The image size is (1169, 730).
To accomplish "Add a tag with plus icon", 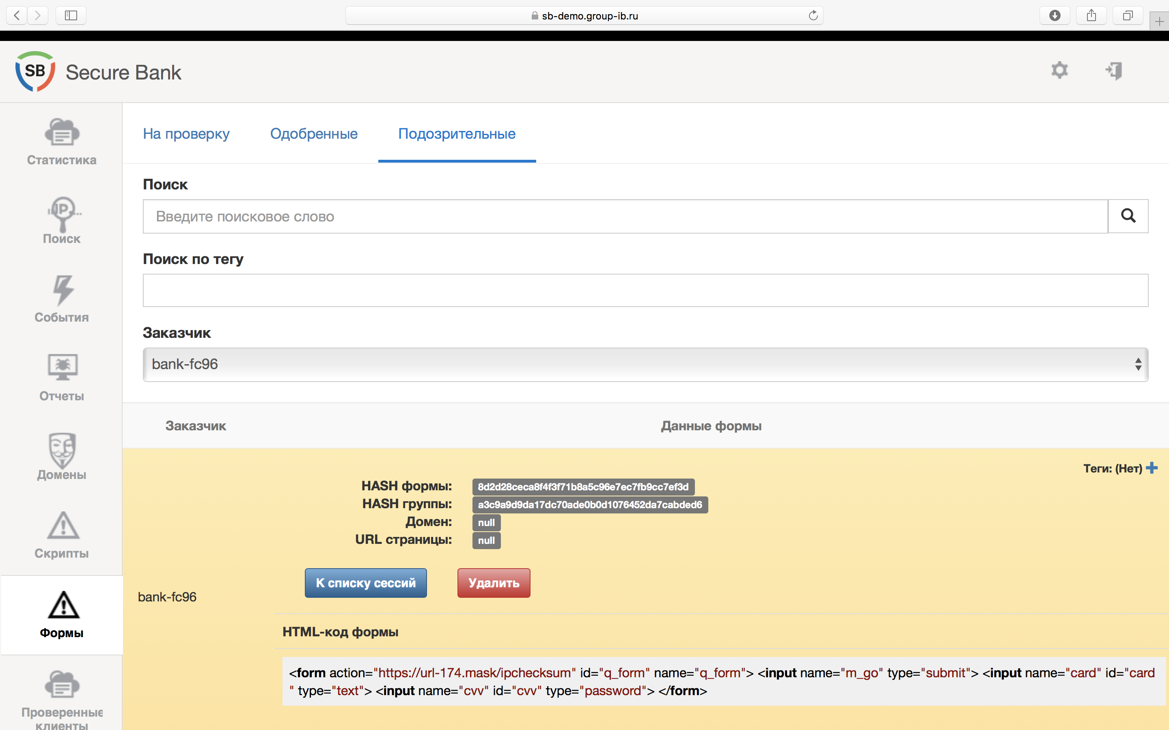I will (1152, 468).
